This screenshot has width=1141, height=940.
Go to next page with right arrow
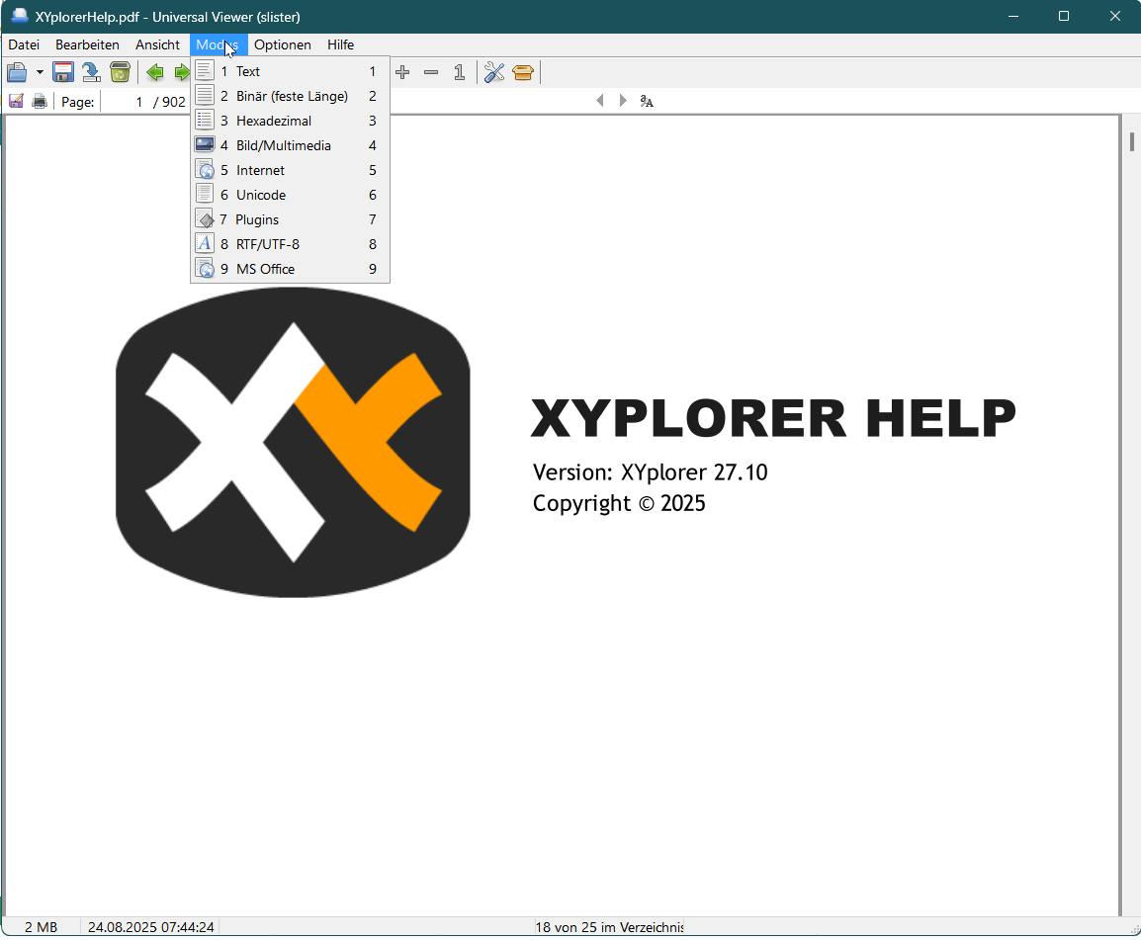[x=623, y=101]
